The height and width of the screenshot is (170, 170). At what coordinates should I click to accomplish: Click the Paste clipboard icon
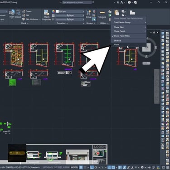117,13
